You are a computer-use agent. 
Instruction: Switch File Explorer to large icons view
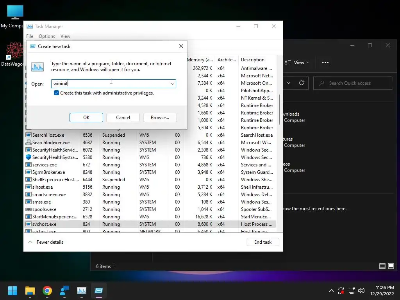(391, 266)
